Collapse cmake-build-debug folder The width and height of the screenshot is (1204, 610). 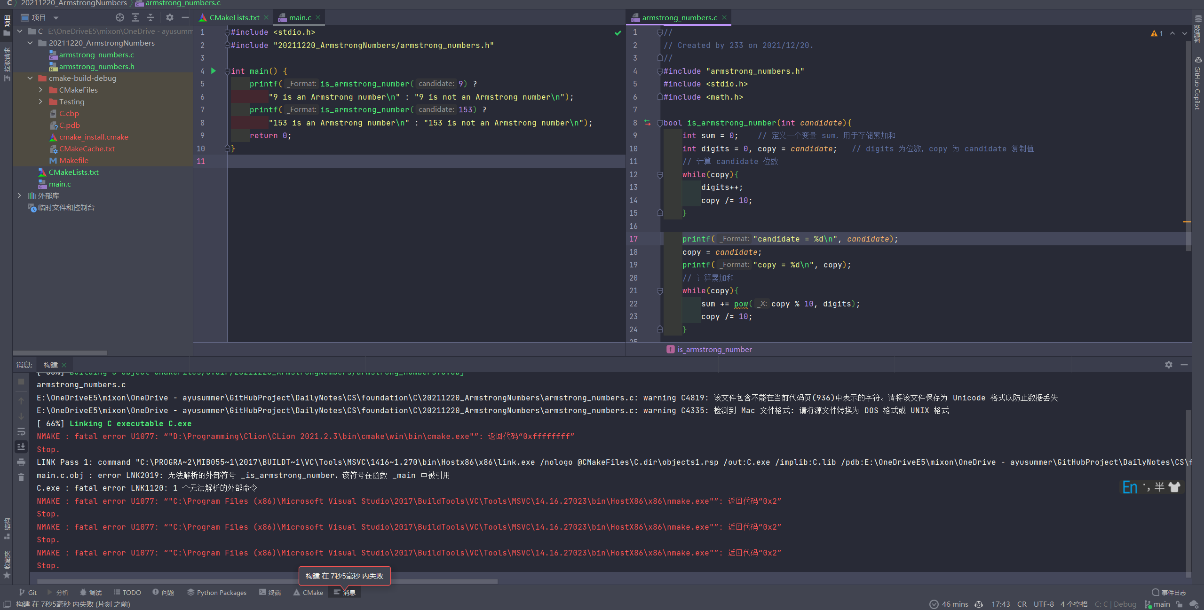coord(30,78)
